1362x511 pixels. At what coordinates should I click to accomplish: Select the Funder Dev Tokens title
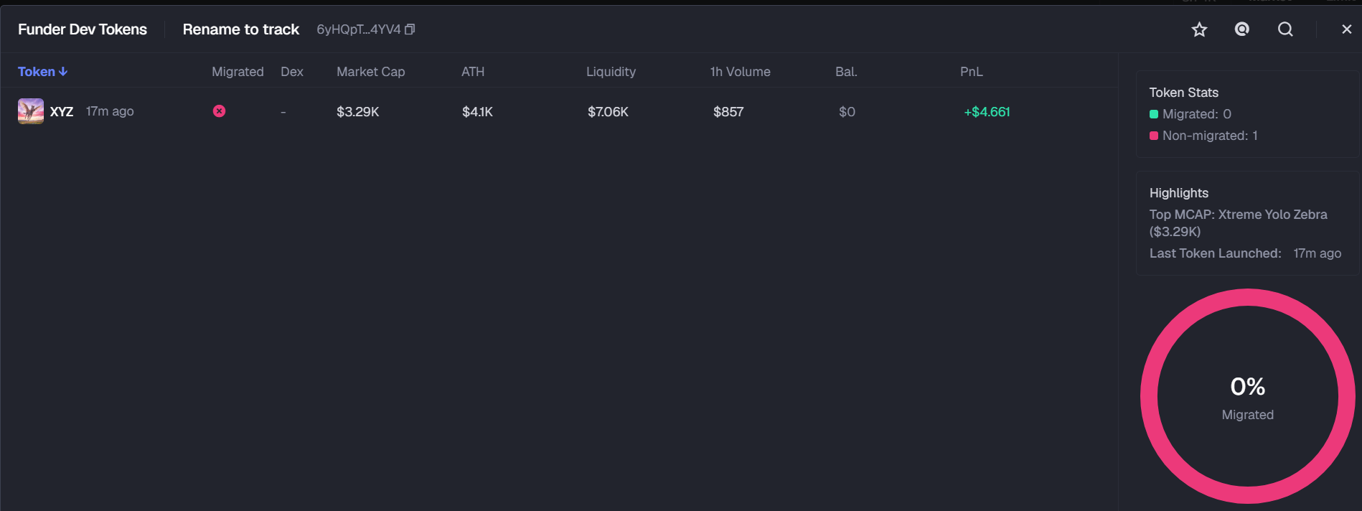tap(83, 29)
